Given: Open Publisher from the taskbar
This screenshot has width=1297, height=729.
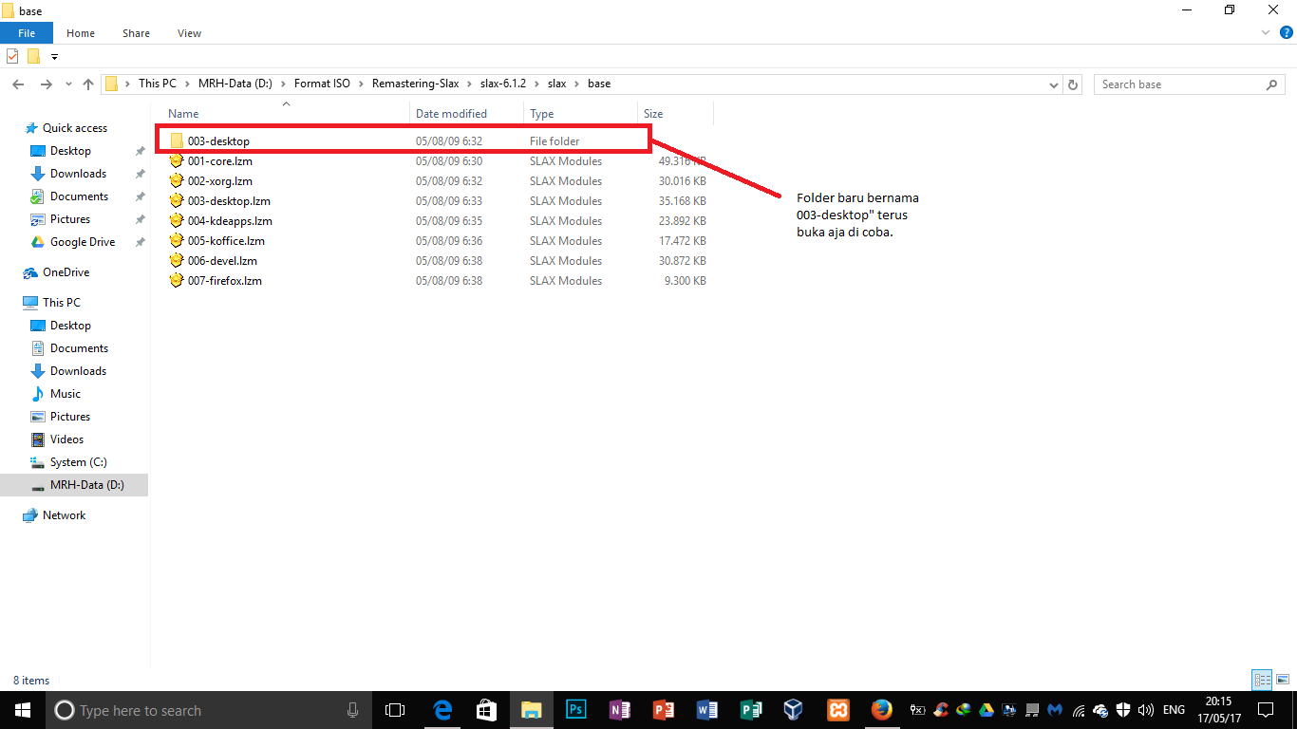Looking at the screenshot, I should click(x=750, y=710).
